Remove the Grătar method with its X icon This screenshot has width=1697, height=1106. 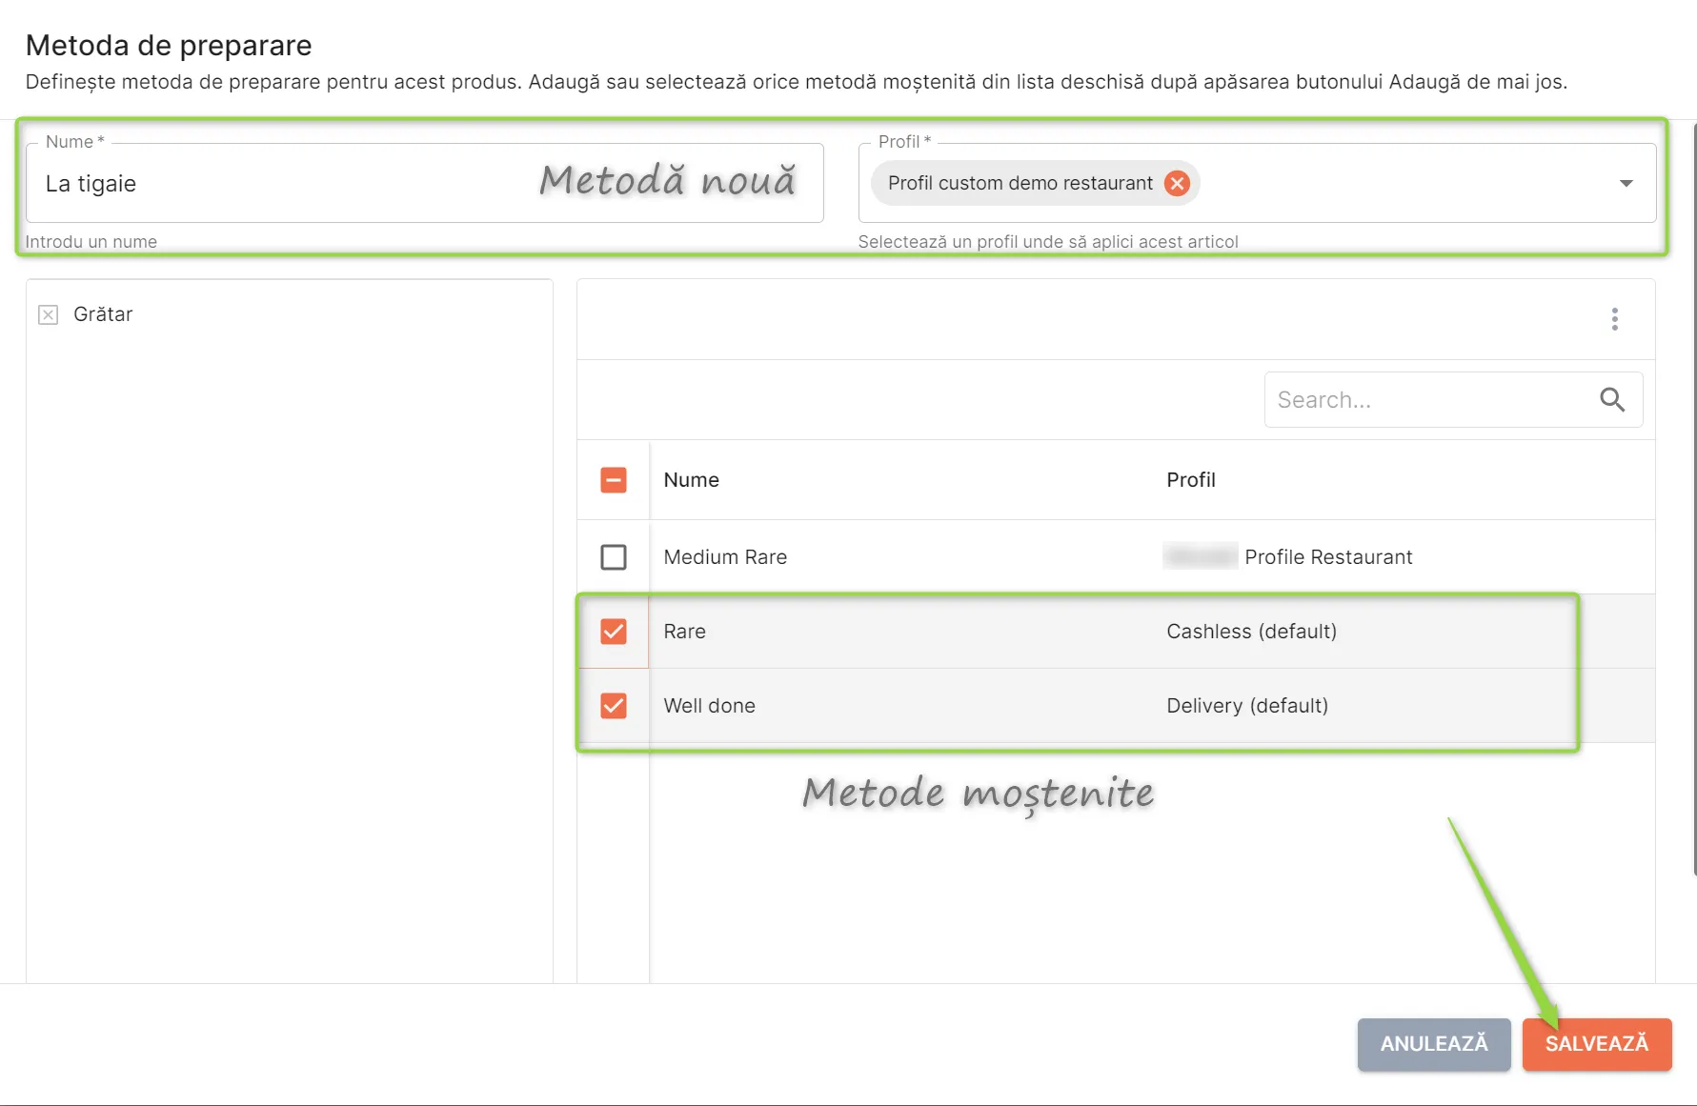pos(49,314)
